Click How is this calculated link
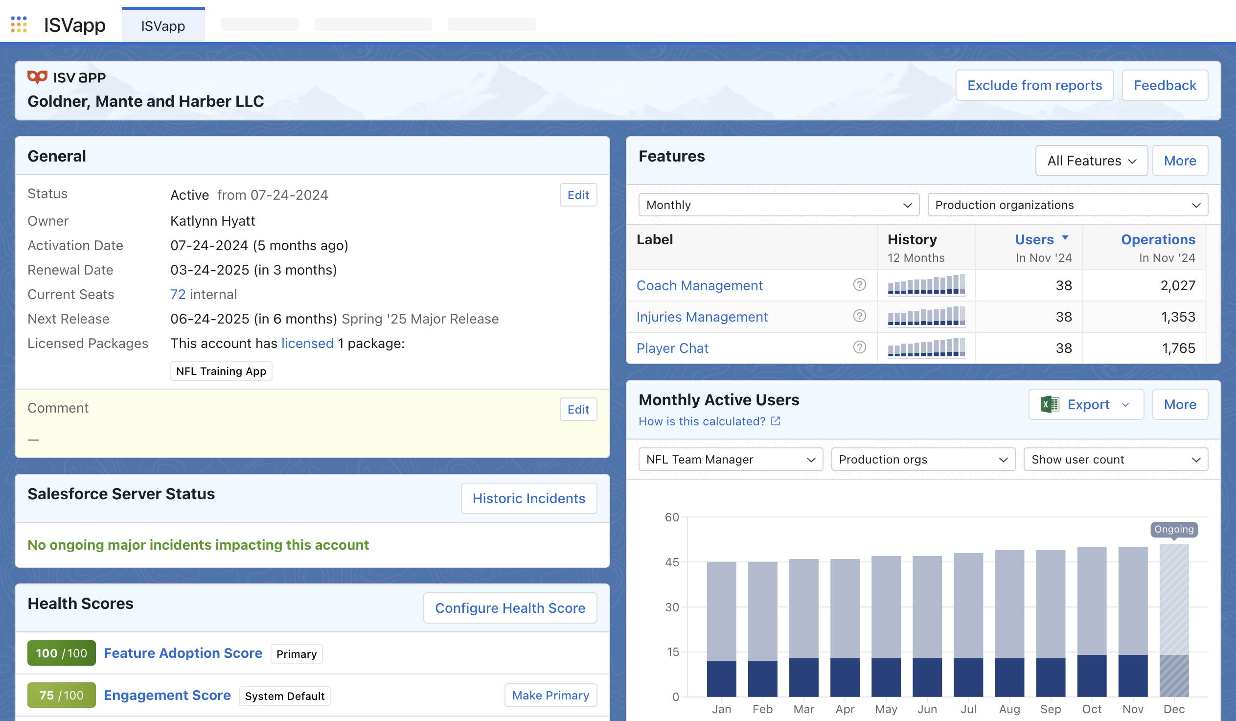 (702, 421)
